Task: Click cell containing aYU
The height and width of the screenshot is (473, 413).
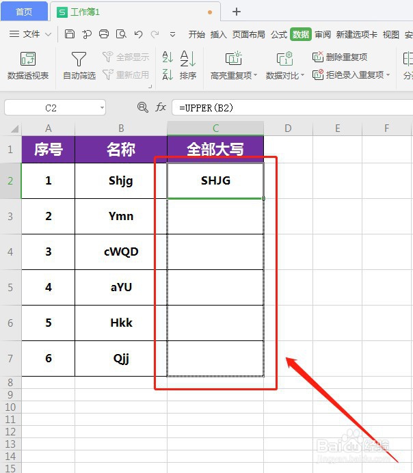Action: pos(121,288)
